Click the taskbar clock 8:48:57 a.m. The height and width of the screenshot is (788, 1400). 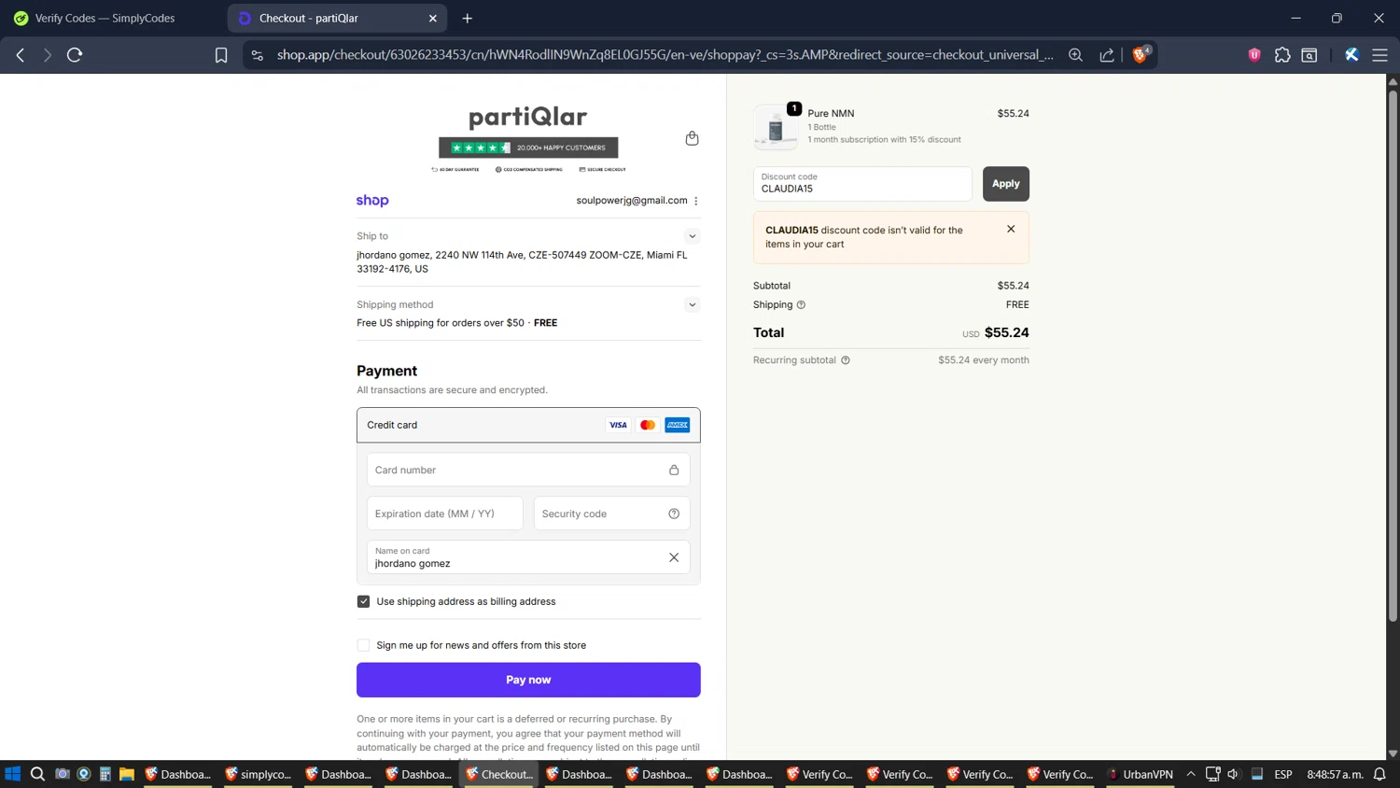point(1335,774)
